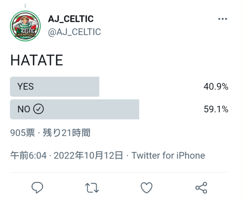Image resolution: width=245 pixels, height=202 pixels.
Task: Click the 905票 vote count
Action: pos(23,133)
